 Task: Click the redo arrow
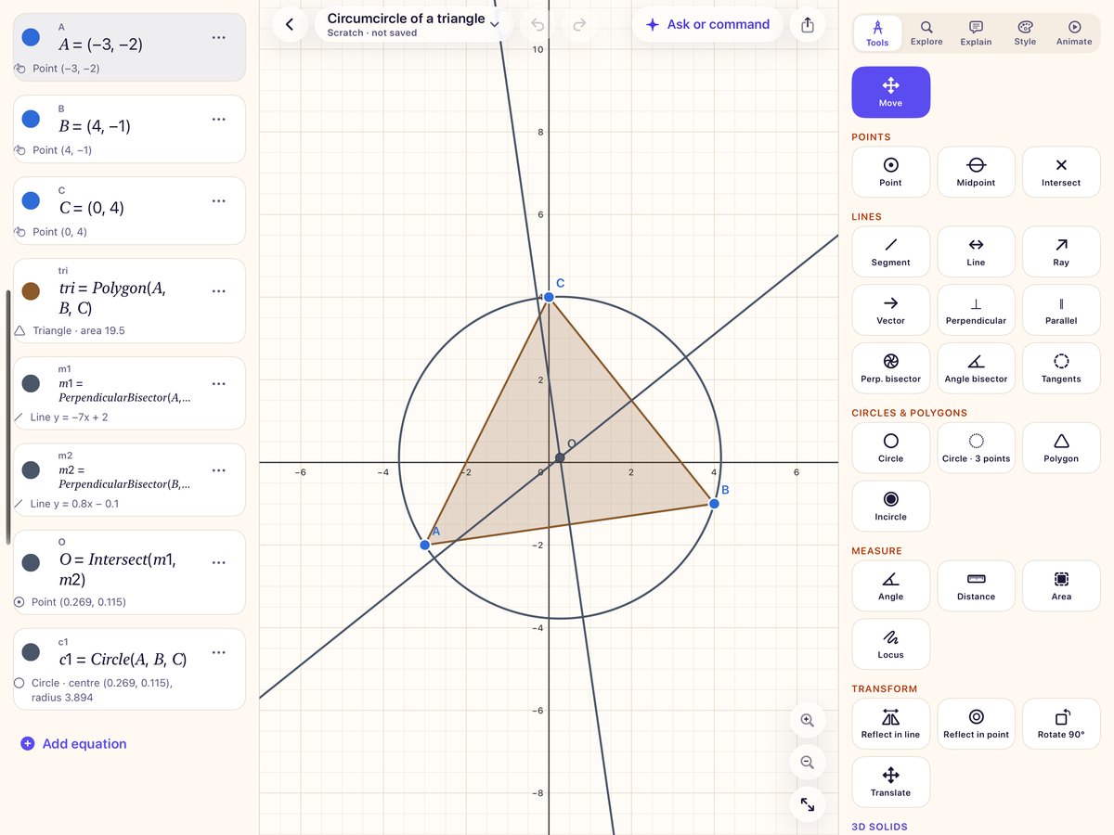(579, 25)
